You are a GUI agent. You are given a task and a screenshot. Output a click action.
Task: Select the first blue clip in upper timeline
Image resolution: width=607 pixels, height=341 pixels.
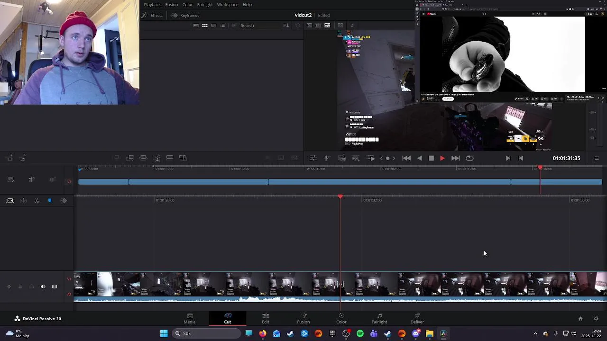point(103,182)
